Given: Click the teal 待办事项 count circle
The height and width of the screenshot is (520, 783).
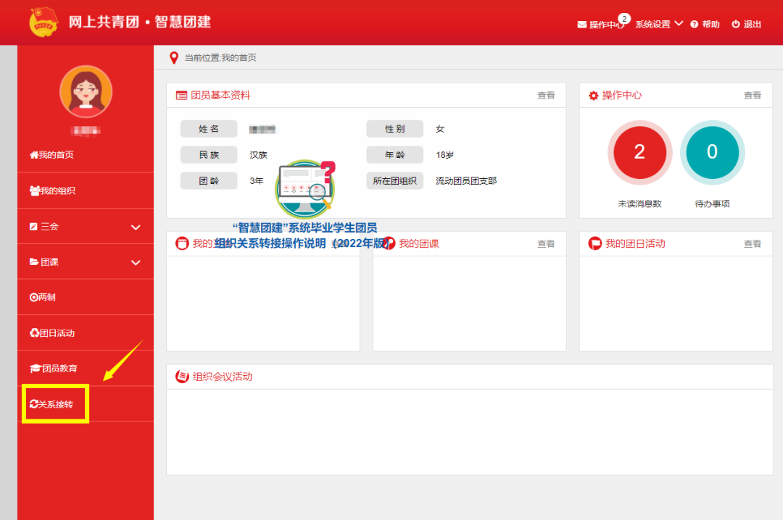Looking at the screenshot, I should (712, 151).
